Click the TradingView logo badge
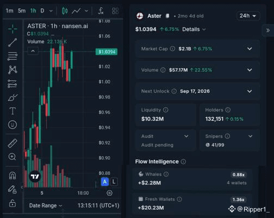 (35, 176)
